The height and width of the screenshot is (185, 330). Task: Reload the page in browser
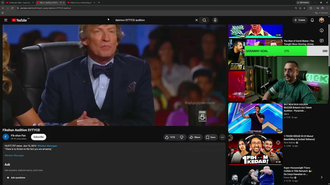12,8
